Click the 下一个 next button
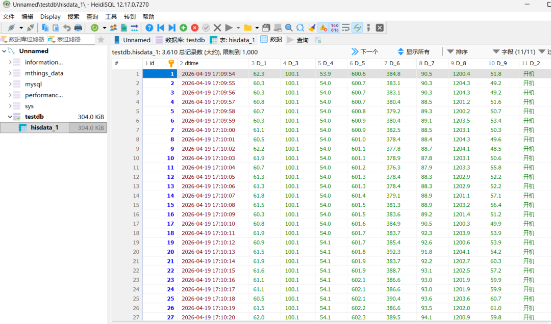The image size is (551, 324). click(x=365, y=51)
